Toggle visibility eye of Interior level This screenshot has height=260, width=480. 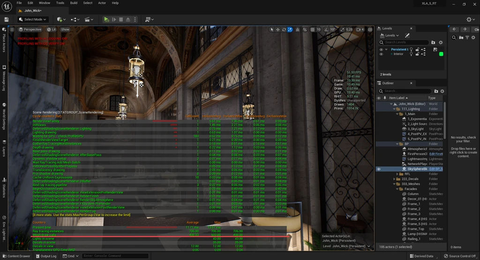[x=381, y=54]
